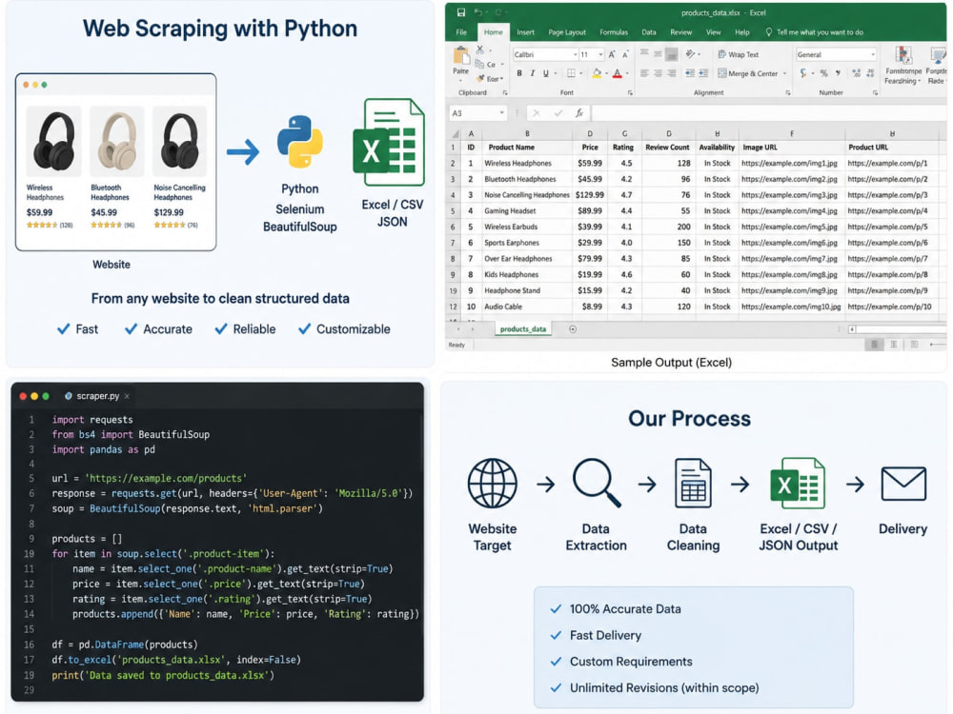The width and height of the screenshot is (953, 714).
Task: Expand the Merge & Center dropdown arrow
Action: pyautogui.click(x=784, y=73)
